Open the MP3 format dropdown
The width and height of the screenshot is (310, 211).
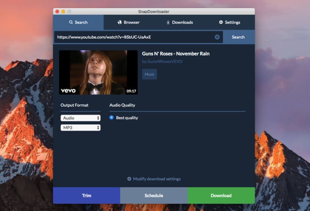(81, 128)
